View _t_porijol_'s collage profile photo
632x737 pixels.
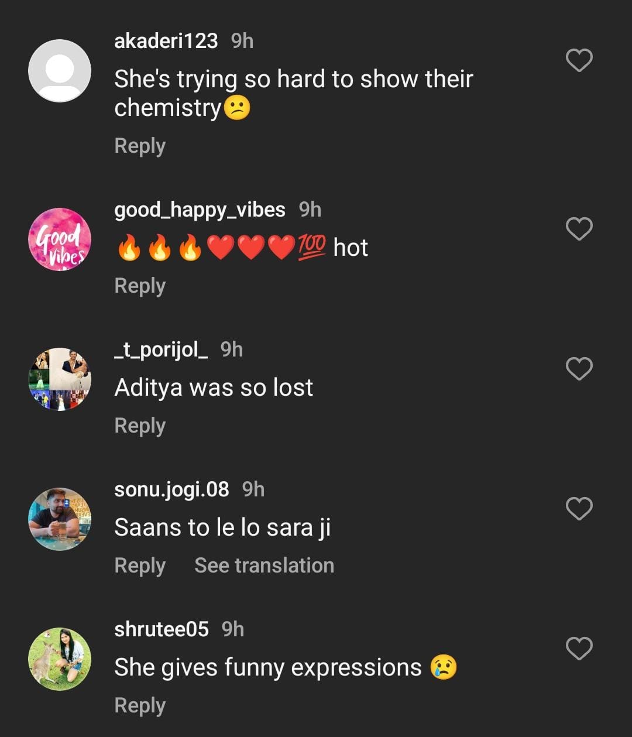point(60,379)
